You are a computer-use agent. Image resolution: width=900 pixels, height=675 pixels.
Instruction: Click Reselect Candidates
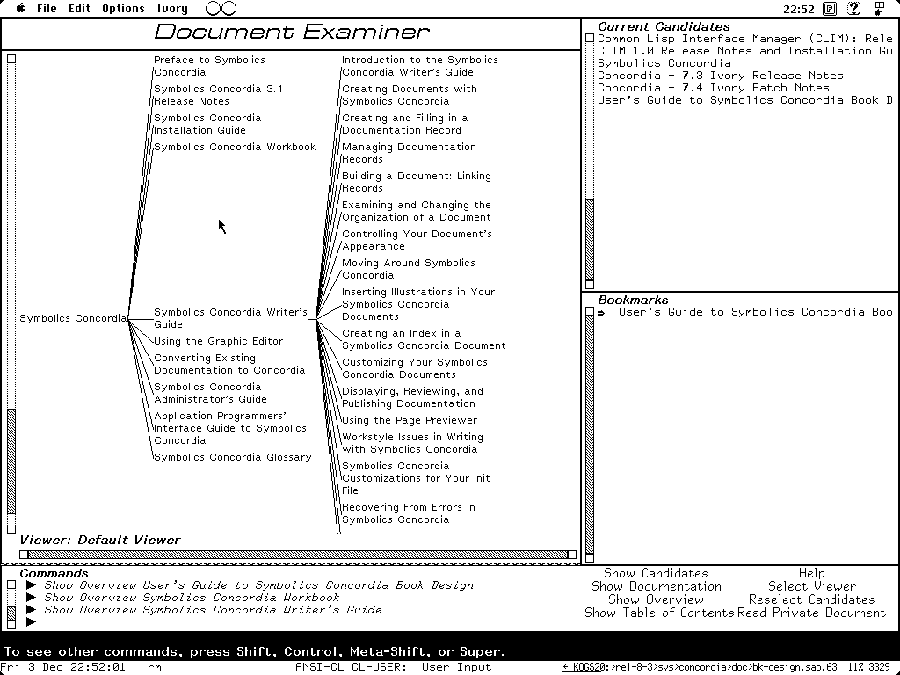[811, 599]
